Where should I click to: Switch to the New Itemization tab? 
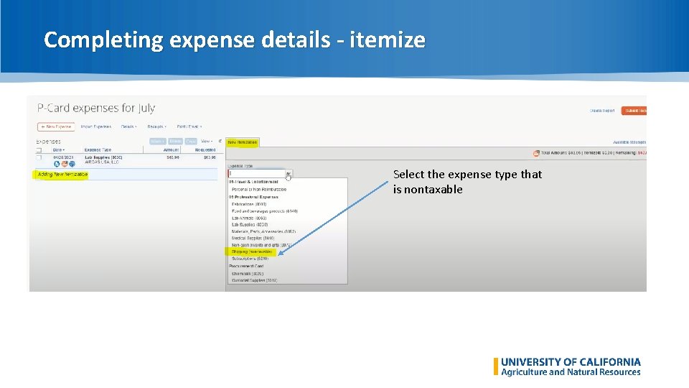(x=243, y=142)
